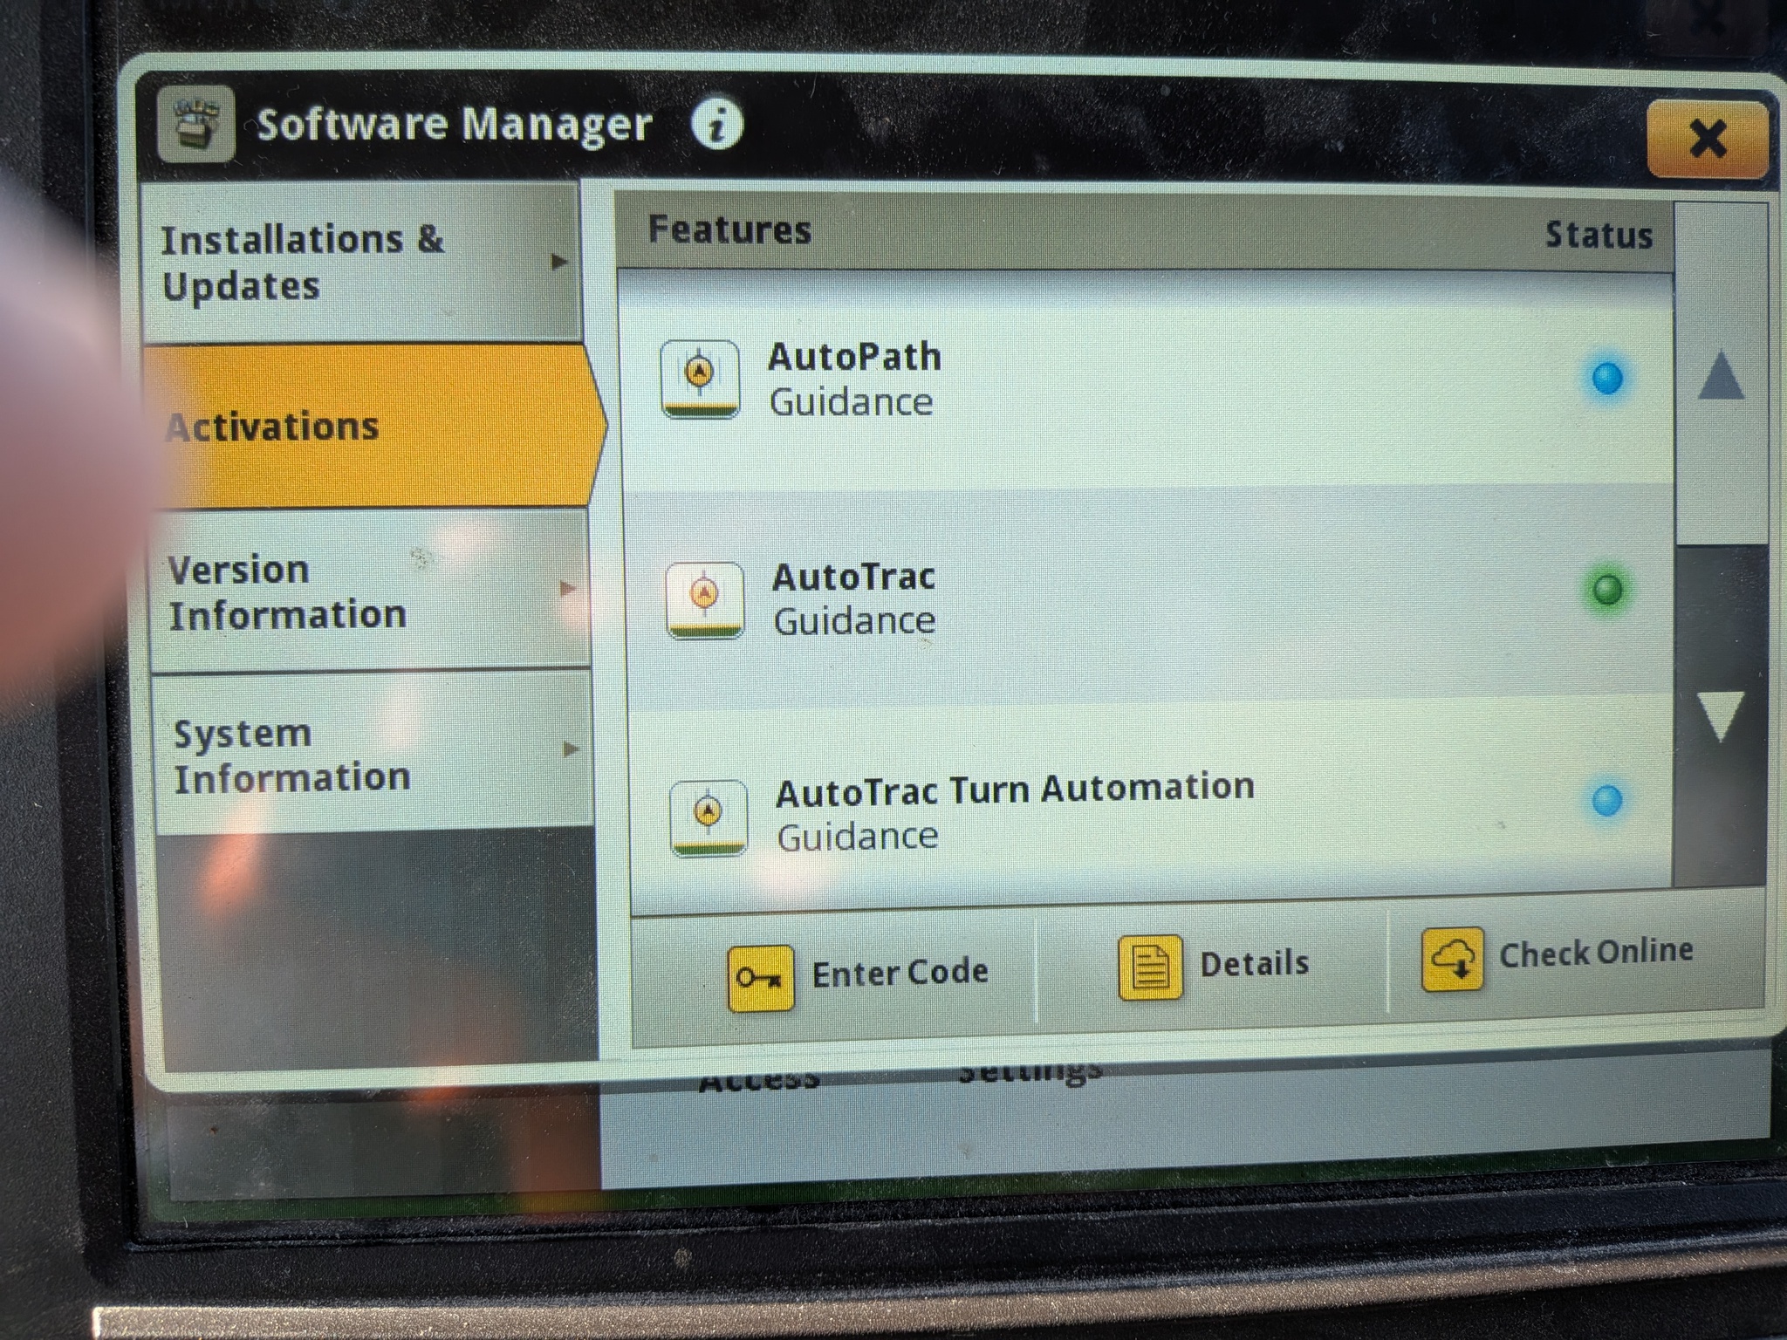Switch to the Version Information tab
Image resolution: width=1787 pixels, height=1340 pixels.
(x=370, y=591)
